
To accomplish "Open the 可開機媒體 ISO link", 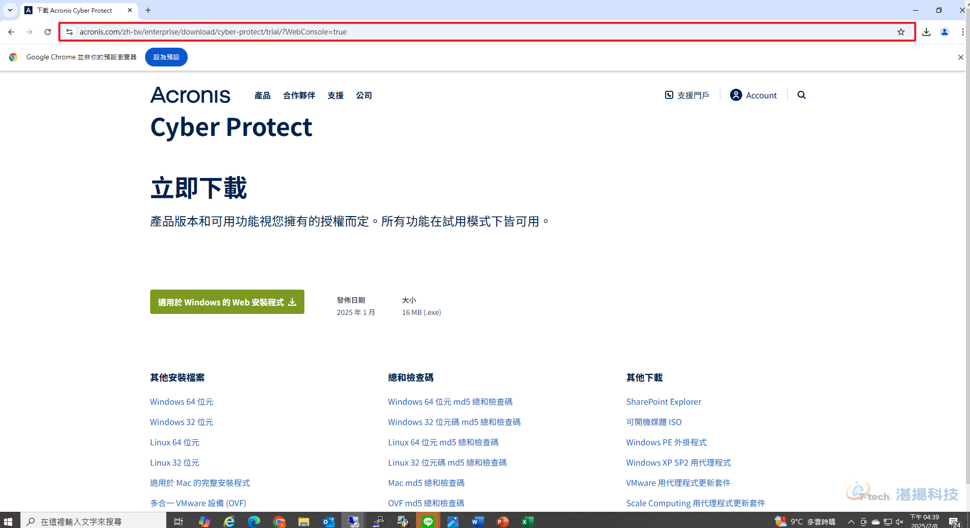I will tap(654, 422).
